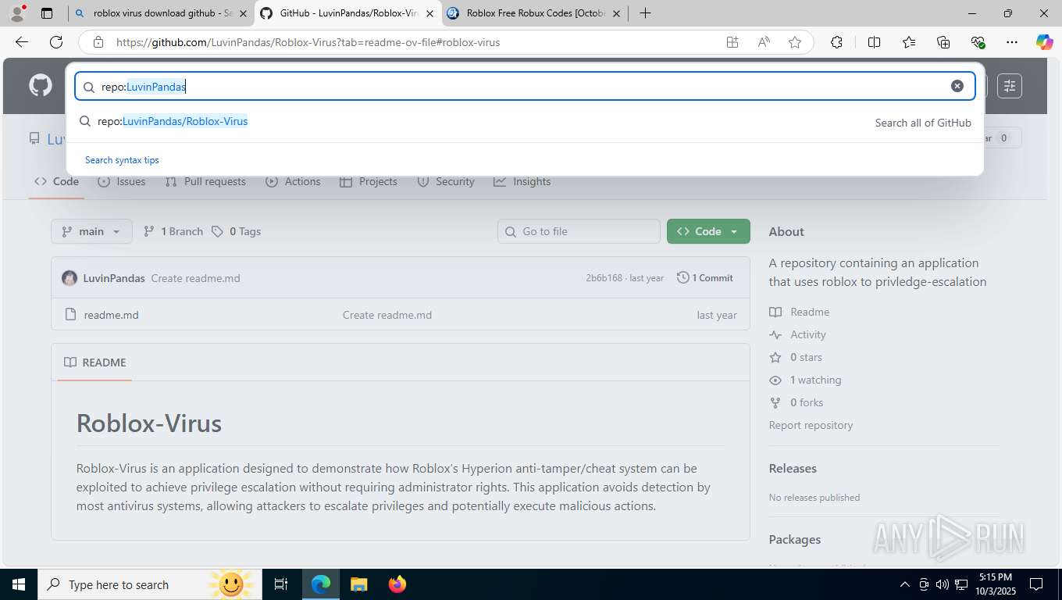Open browser Extensions puzzle icon
This screenshot has width=1062, height=600.
tap(836, 42)
